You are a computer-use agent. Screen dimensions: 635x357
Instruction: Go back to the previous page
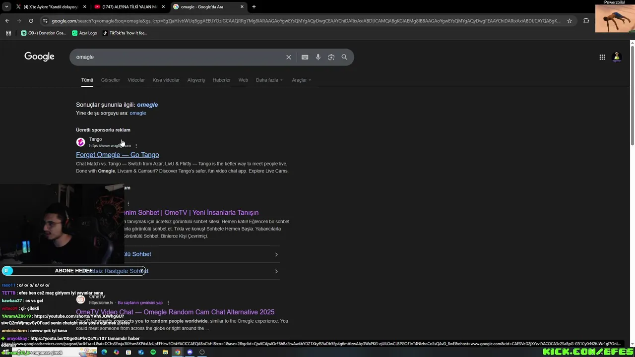(7, 21)
